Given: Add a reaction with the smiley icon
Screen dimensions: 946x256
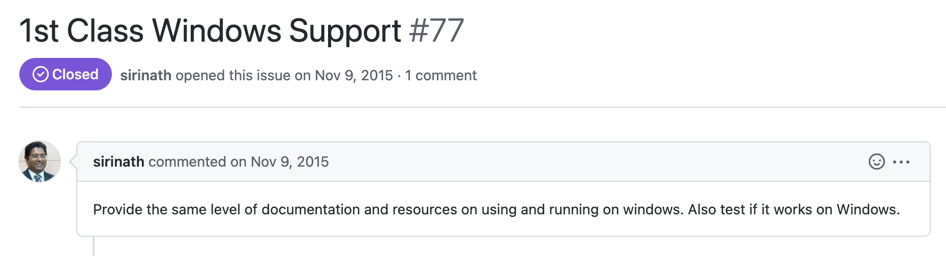Looking at the screenshot, I should click(x=876, y=162).
